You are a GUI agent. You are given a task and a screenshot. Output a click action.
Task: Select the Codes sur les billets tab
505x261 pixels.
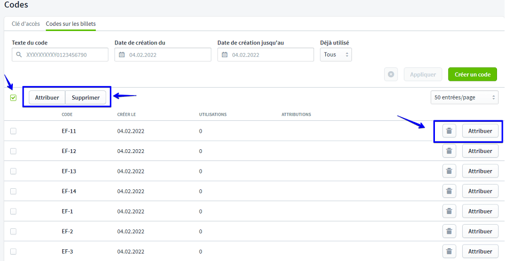(71, 24)
